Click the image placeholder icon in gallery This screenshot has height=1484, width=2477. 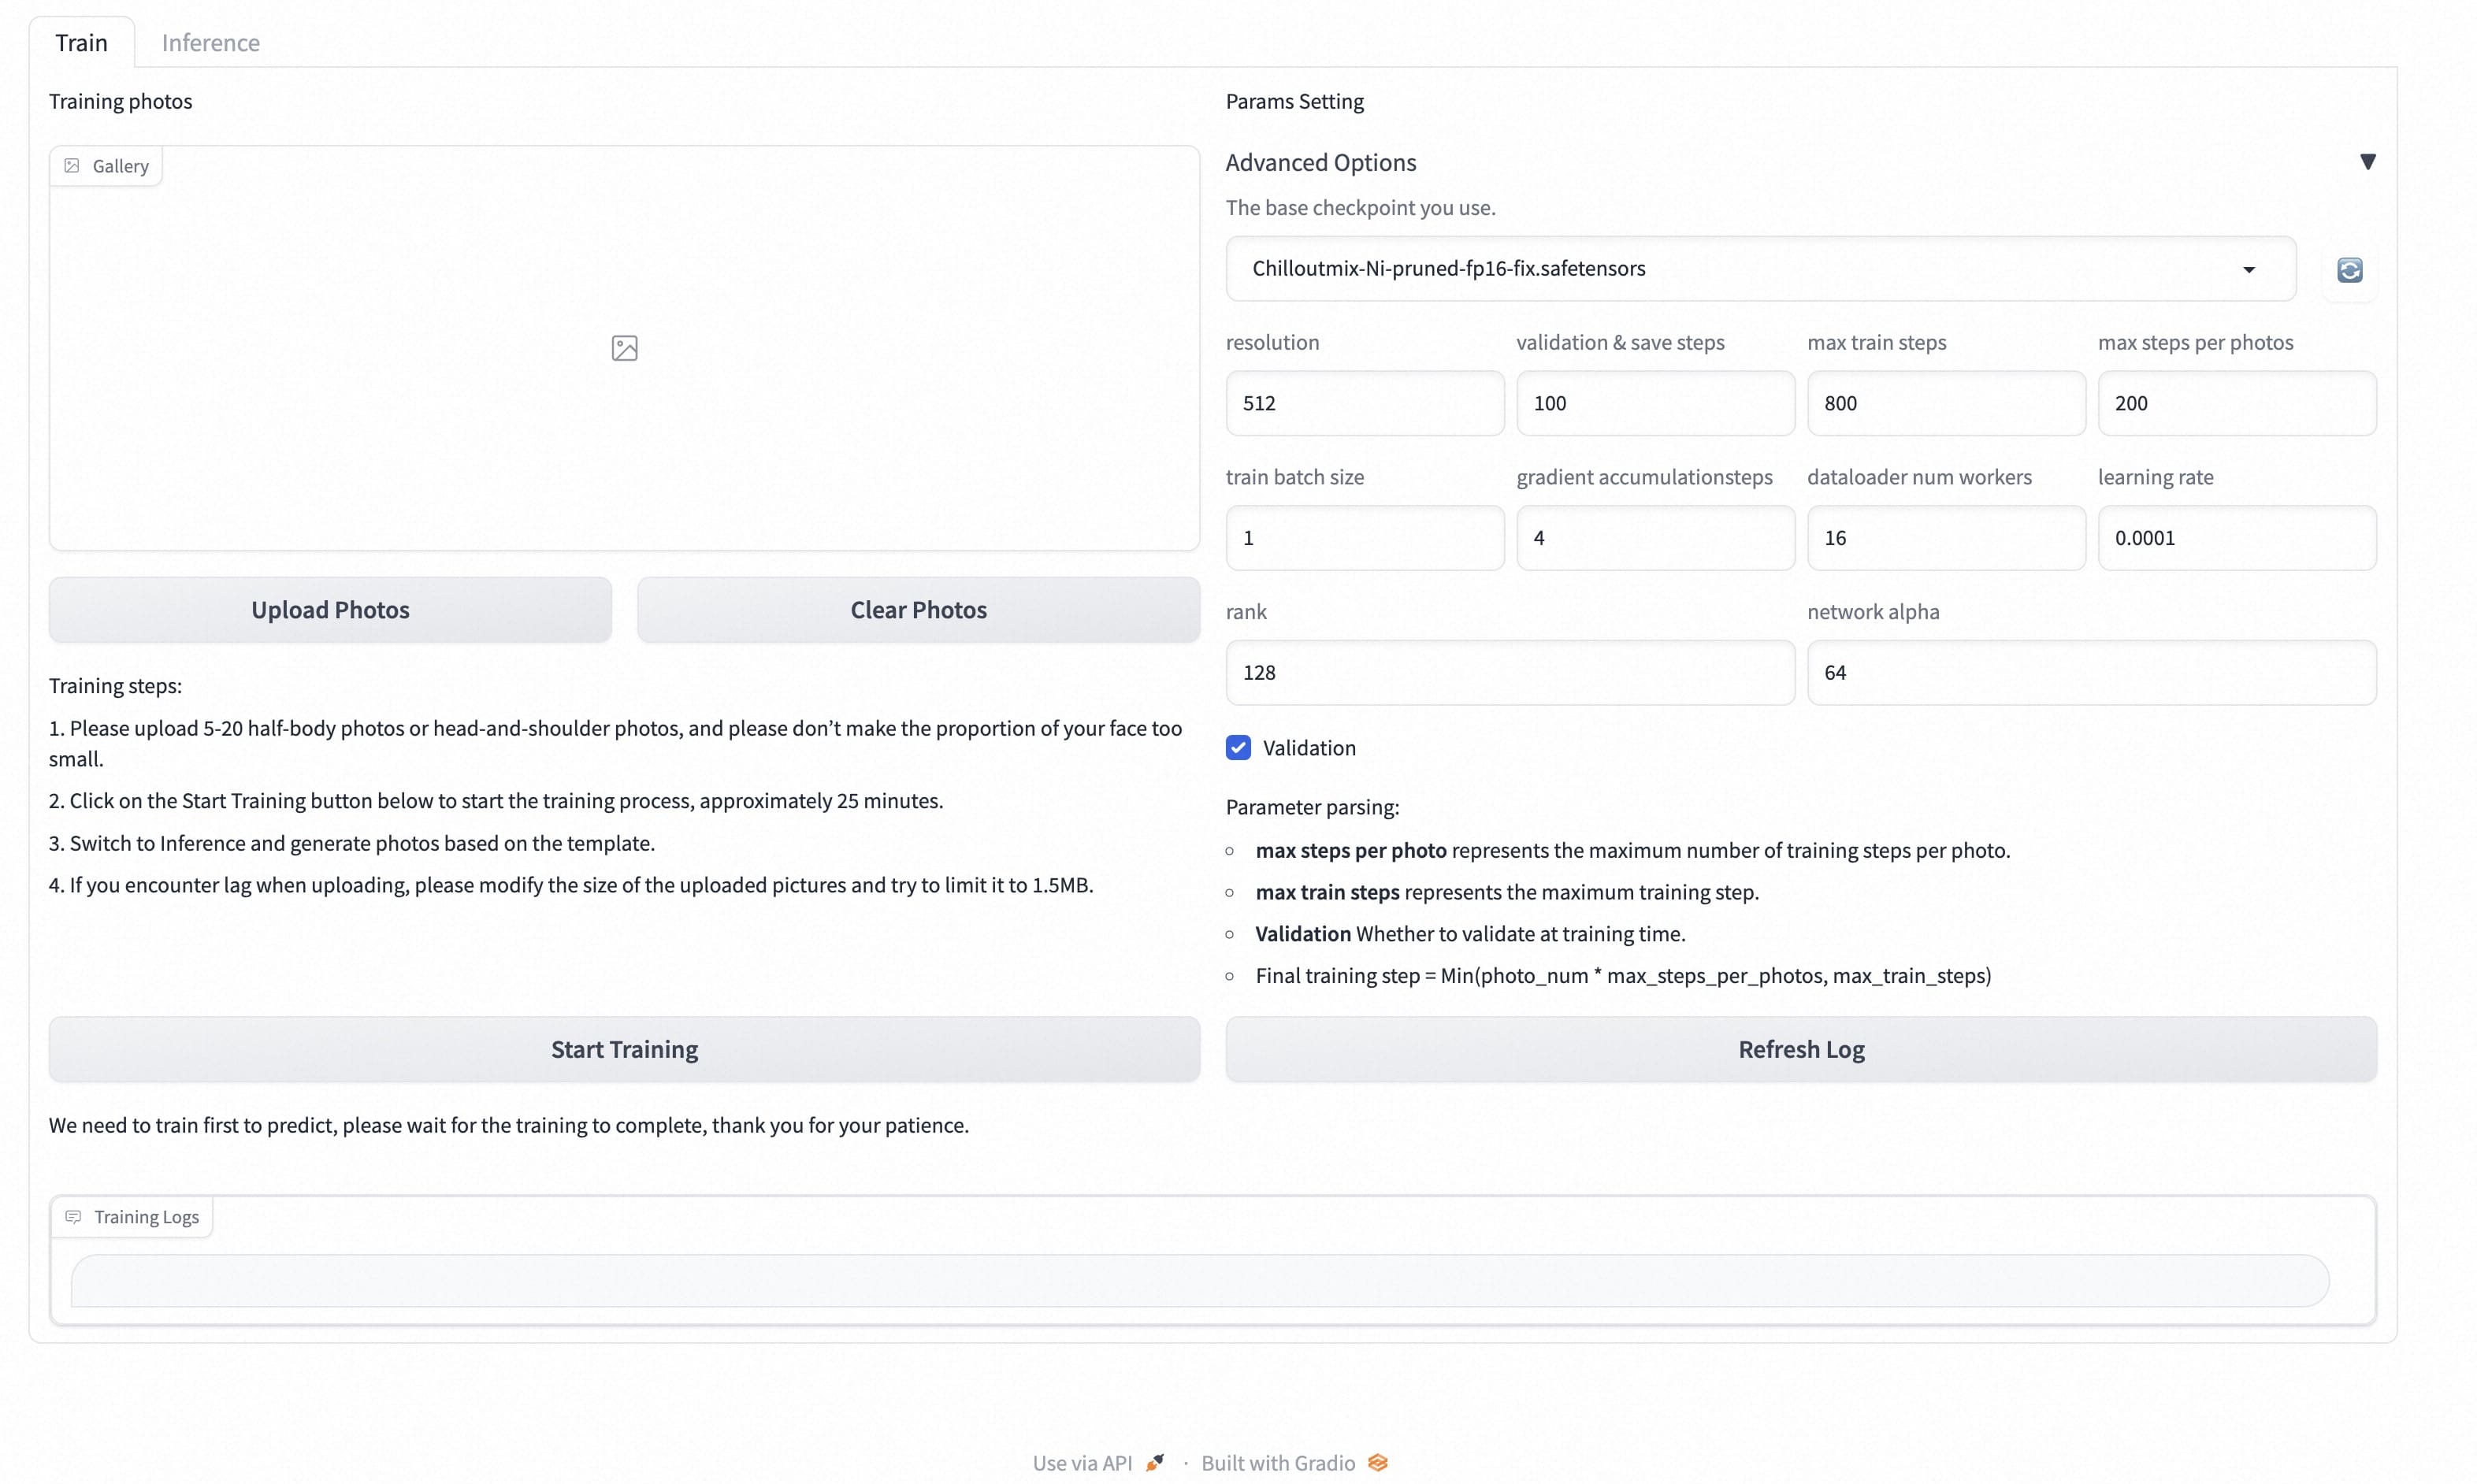pos(624,348)
